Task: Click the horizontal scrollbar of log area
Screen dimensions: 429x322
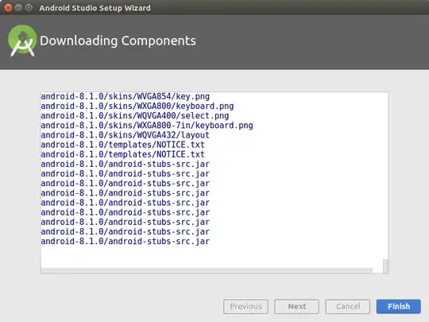Action: click(207, 270)
